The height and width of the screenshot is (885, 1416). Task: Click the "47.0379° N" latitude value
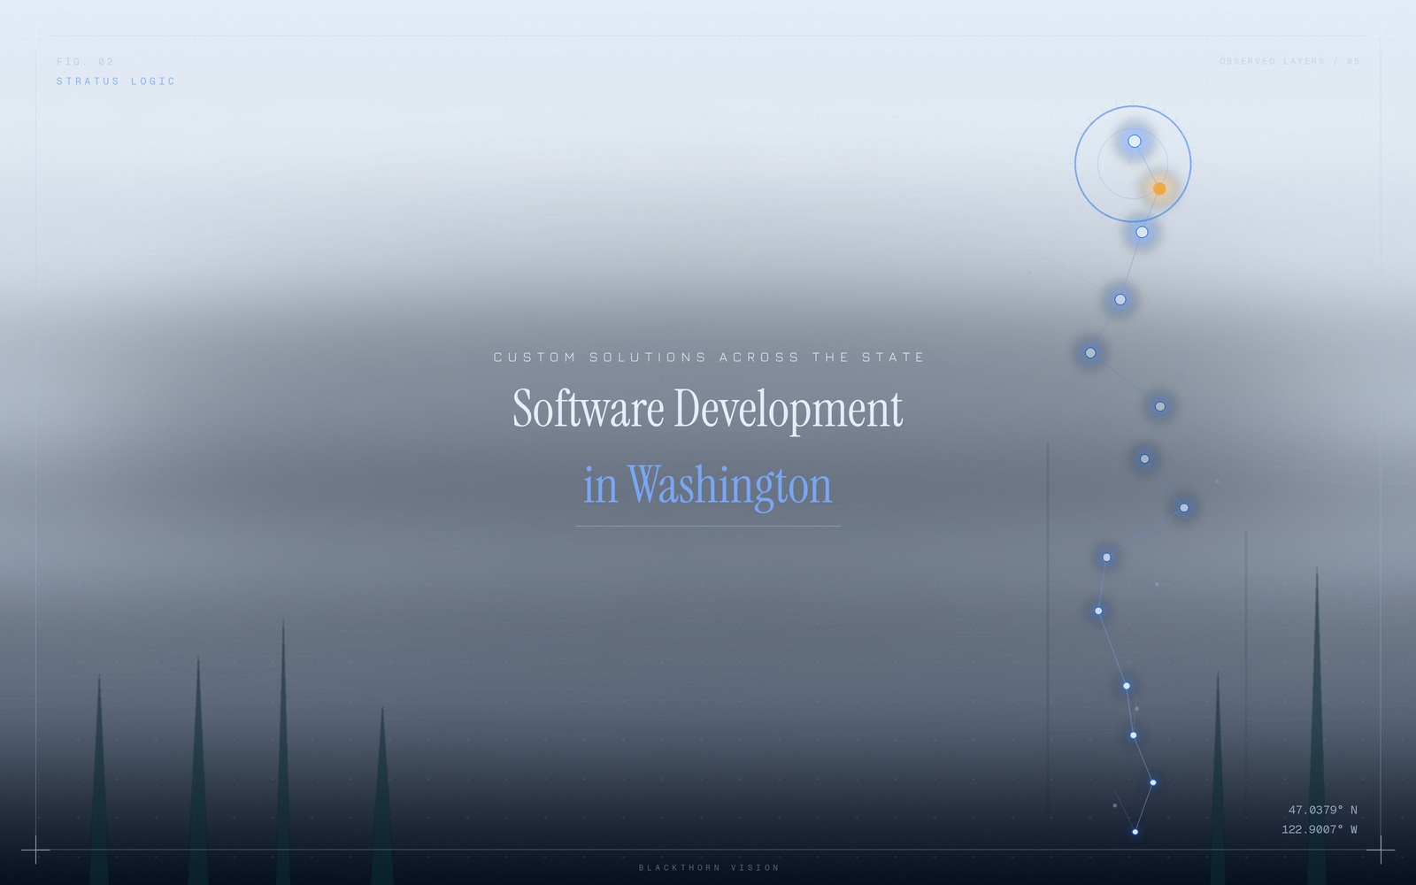(1322, 810)
